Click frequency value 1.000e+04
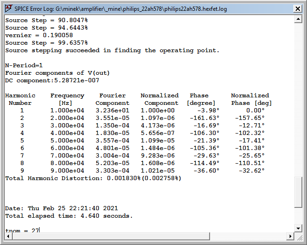Image resolution: width=307 pixels, height=245 pixels. [67, 111]
